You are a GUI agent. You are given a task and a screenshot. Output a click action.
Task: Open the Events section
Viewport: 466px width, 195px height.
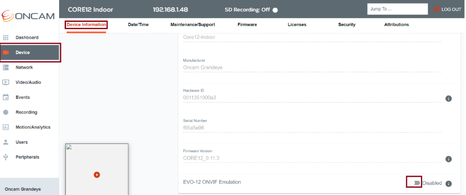(30, 97)
